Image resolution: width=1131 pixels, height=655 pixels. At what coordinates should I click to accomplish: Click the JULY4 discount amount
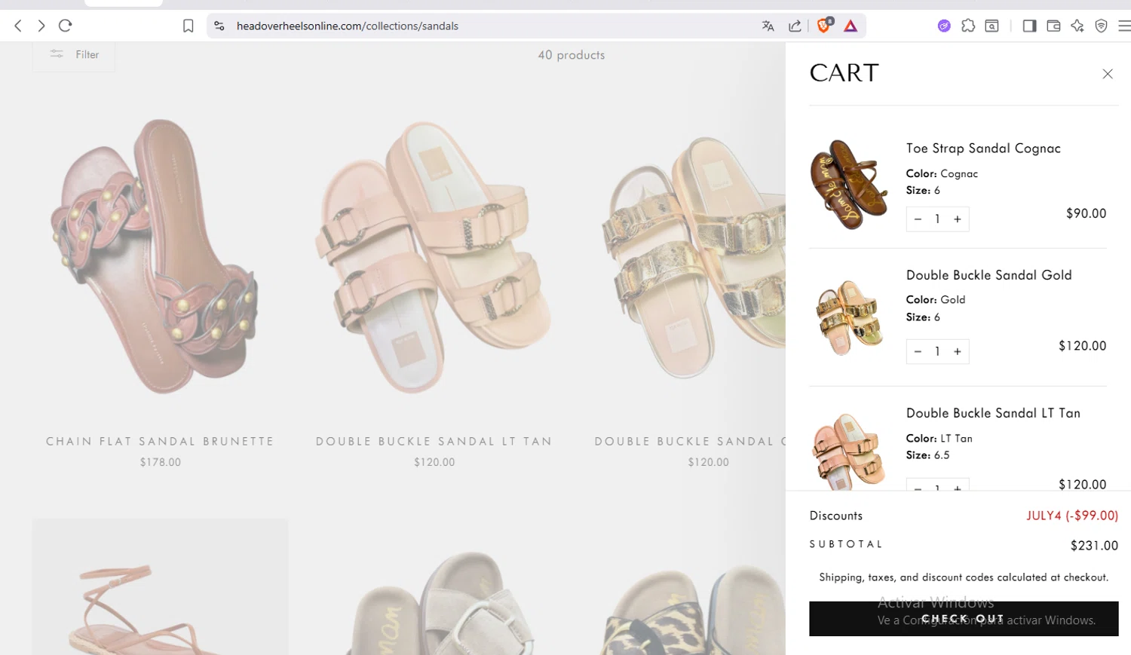(x=1072, y=516)
